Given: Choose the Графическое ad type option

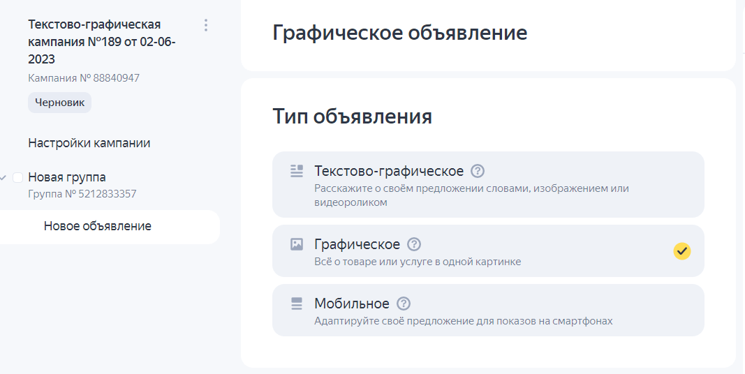Looking at the screenshot, I should [488, 251].
